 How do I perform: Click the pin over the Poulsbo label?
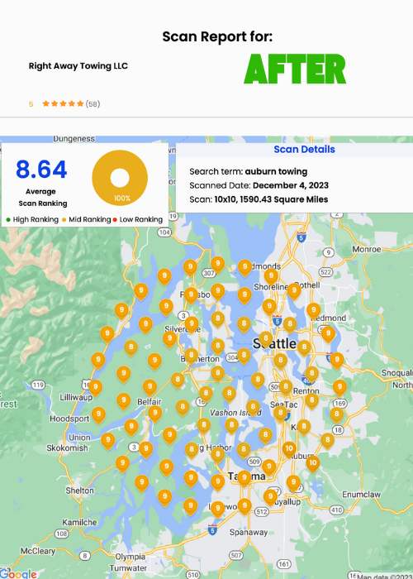click(x=191, y=296)
